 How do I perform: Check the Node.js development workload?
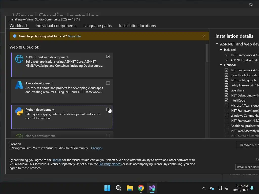point(108,136)
